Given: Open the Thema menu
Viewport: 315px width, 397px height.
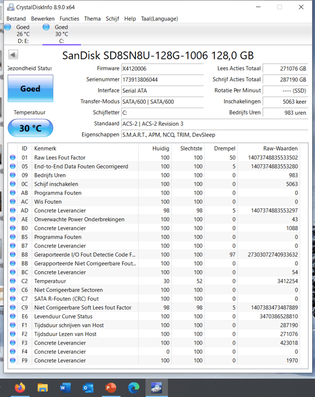Looking at the screenshot, I should [x=93, y=19].
